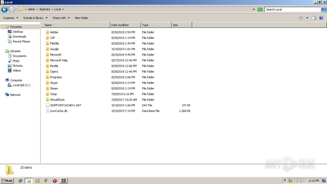
Task: Expand the view options dropdown arrow
Action: (307, 18)
